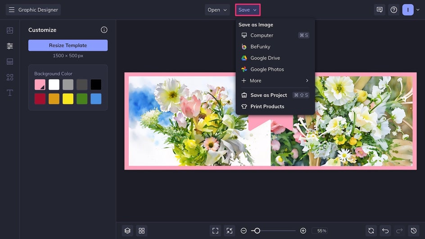Open the feedback chat icon
Image resolution: width=425 pixels, height=239 pixels.
click(x=380, y=10)
